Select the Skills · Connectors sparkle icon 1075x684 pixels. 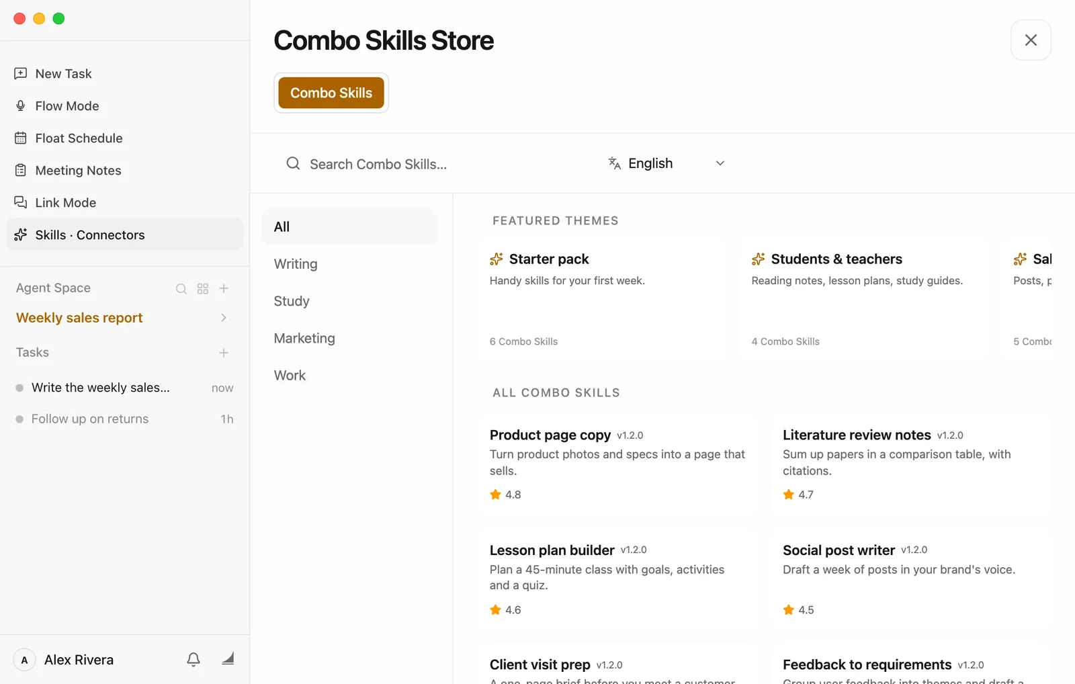21,234
